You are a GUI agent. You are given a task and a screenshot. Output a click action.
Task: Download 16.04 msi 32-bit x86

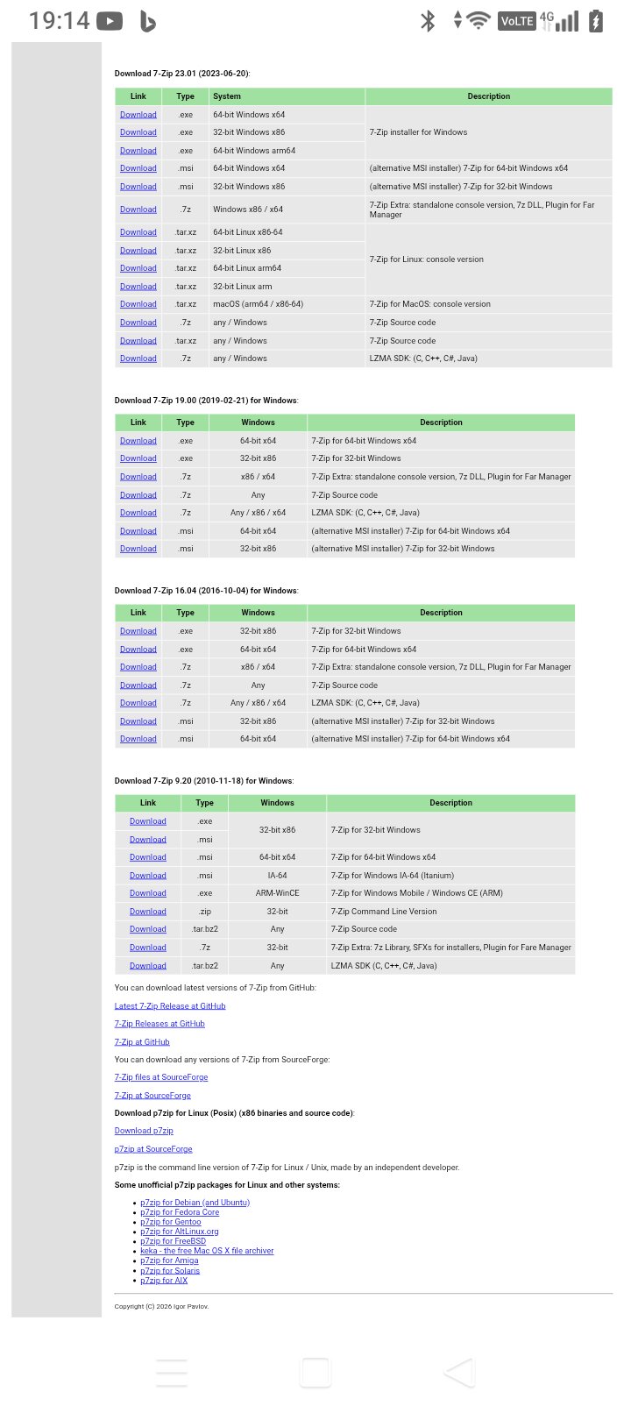click(x=138, y=721)
